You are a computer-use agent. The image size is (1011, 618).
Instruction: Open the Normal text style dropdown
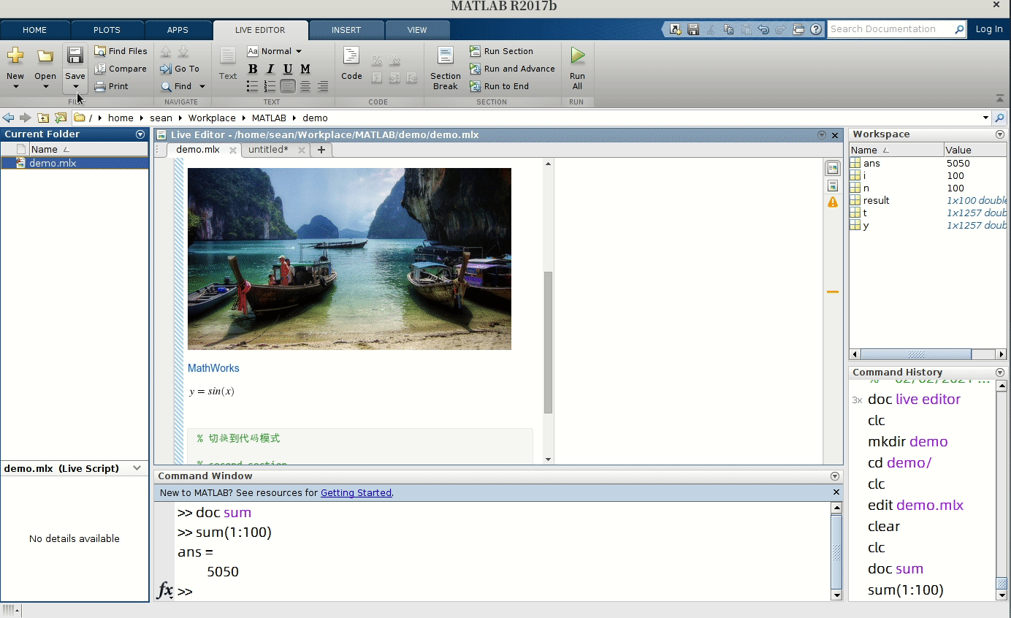275,51
